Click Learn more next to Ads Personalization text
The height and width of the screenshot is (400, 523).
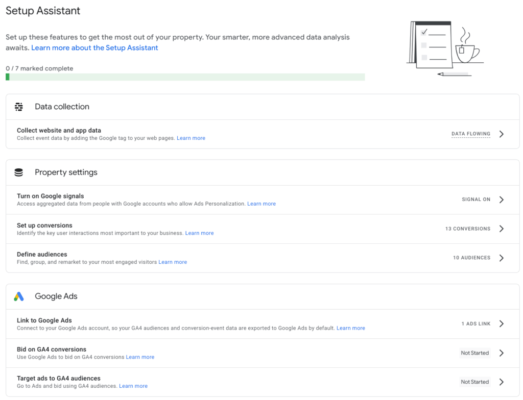point(261,204)
